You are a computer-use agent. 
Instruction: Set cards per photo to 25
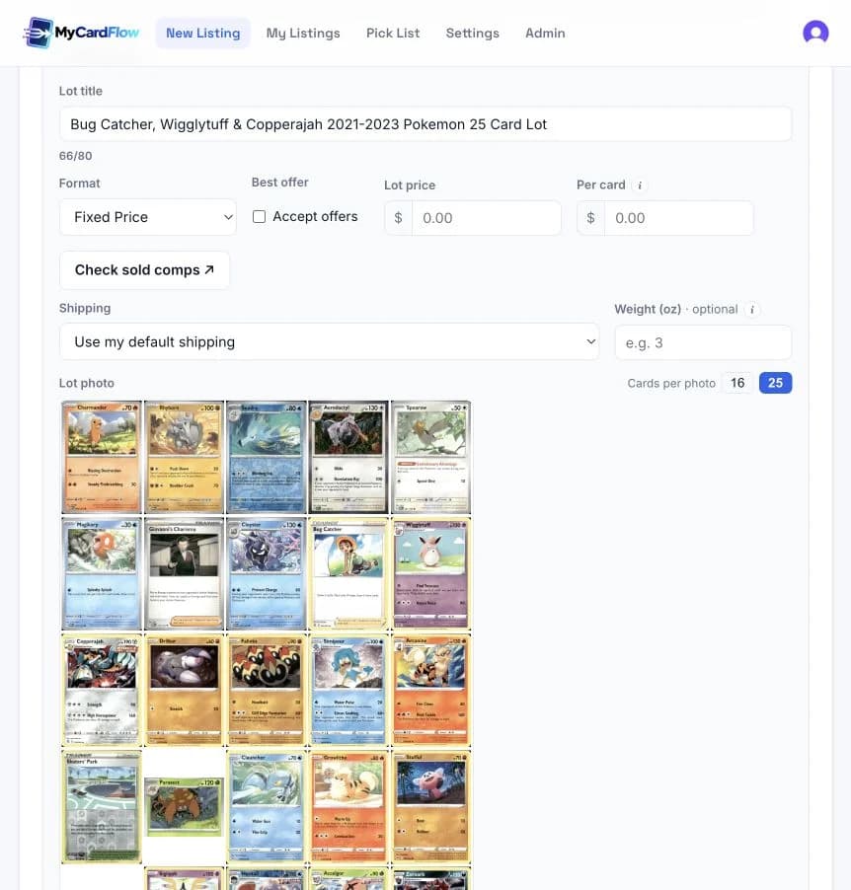775,383
